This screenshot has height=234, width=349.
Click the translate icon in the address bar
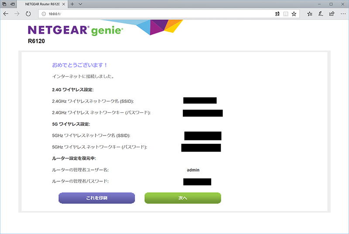pos(277,14)
